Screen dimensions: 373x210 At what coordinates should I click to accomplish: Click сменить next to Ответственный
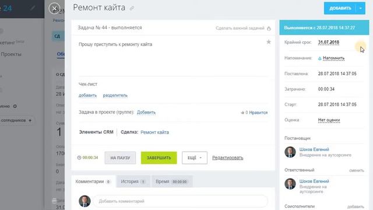tap(357, 170)
